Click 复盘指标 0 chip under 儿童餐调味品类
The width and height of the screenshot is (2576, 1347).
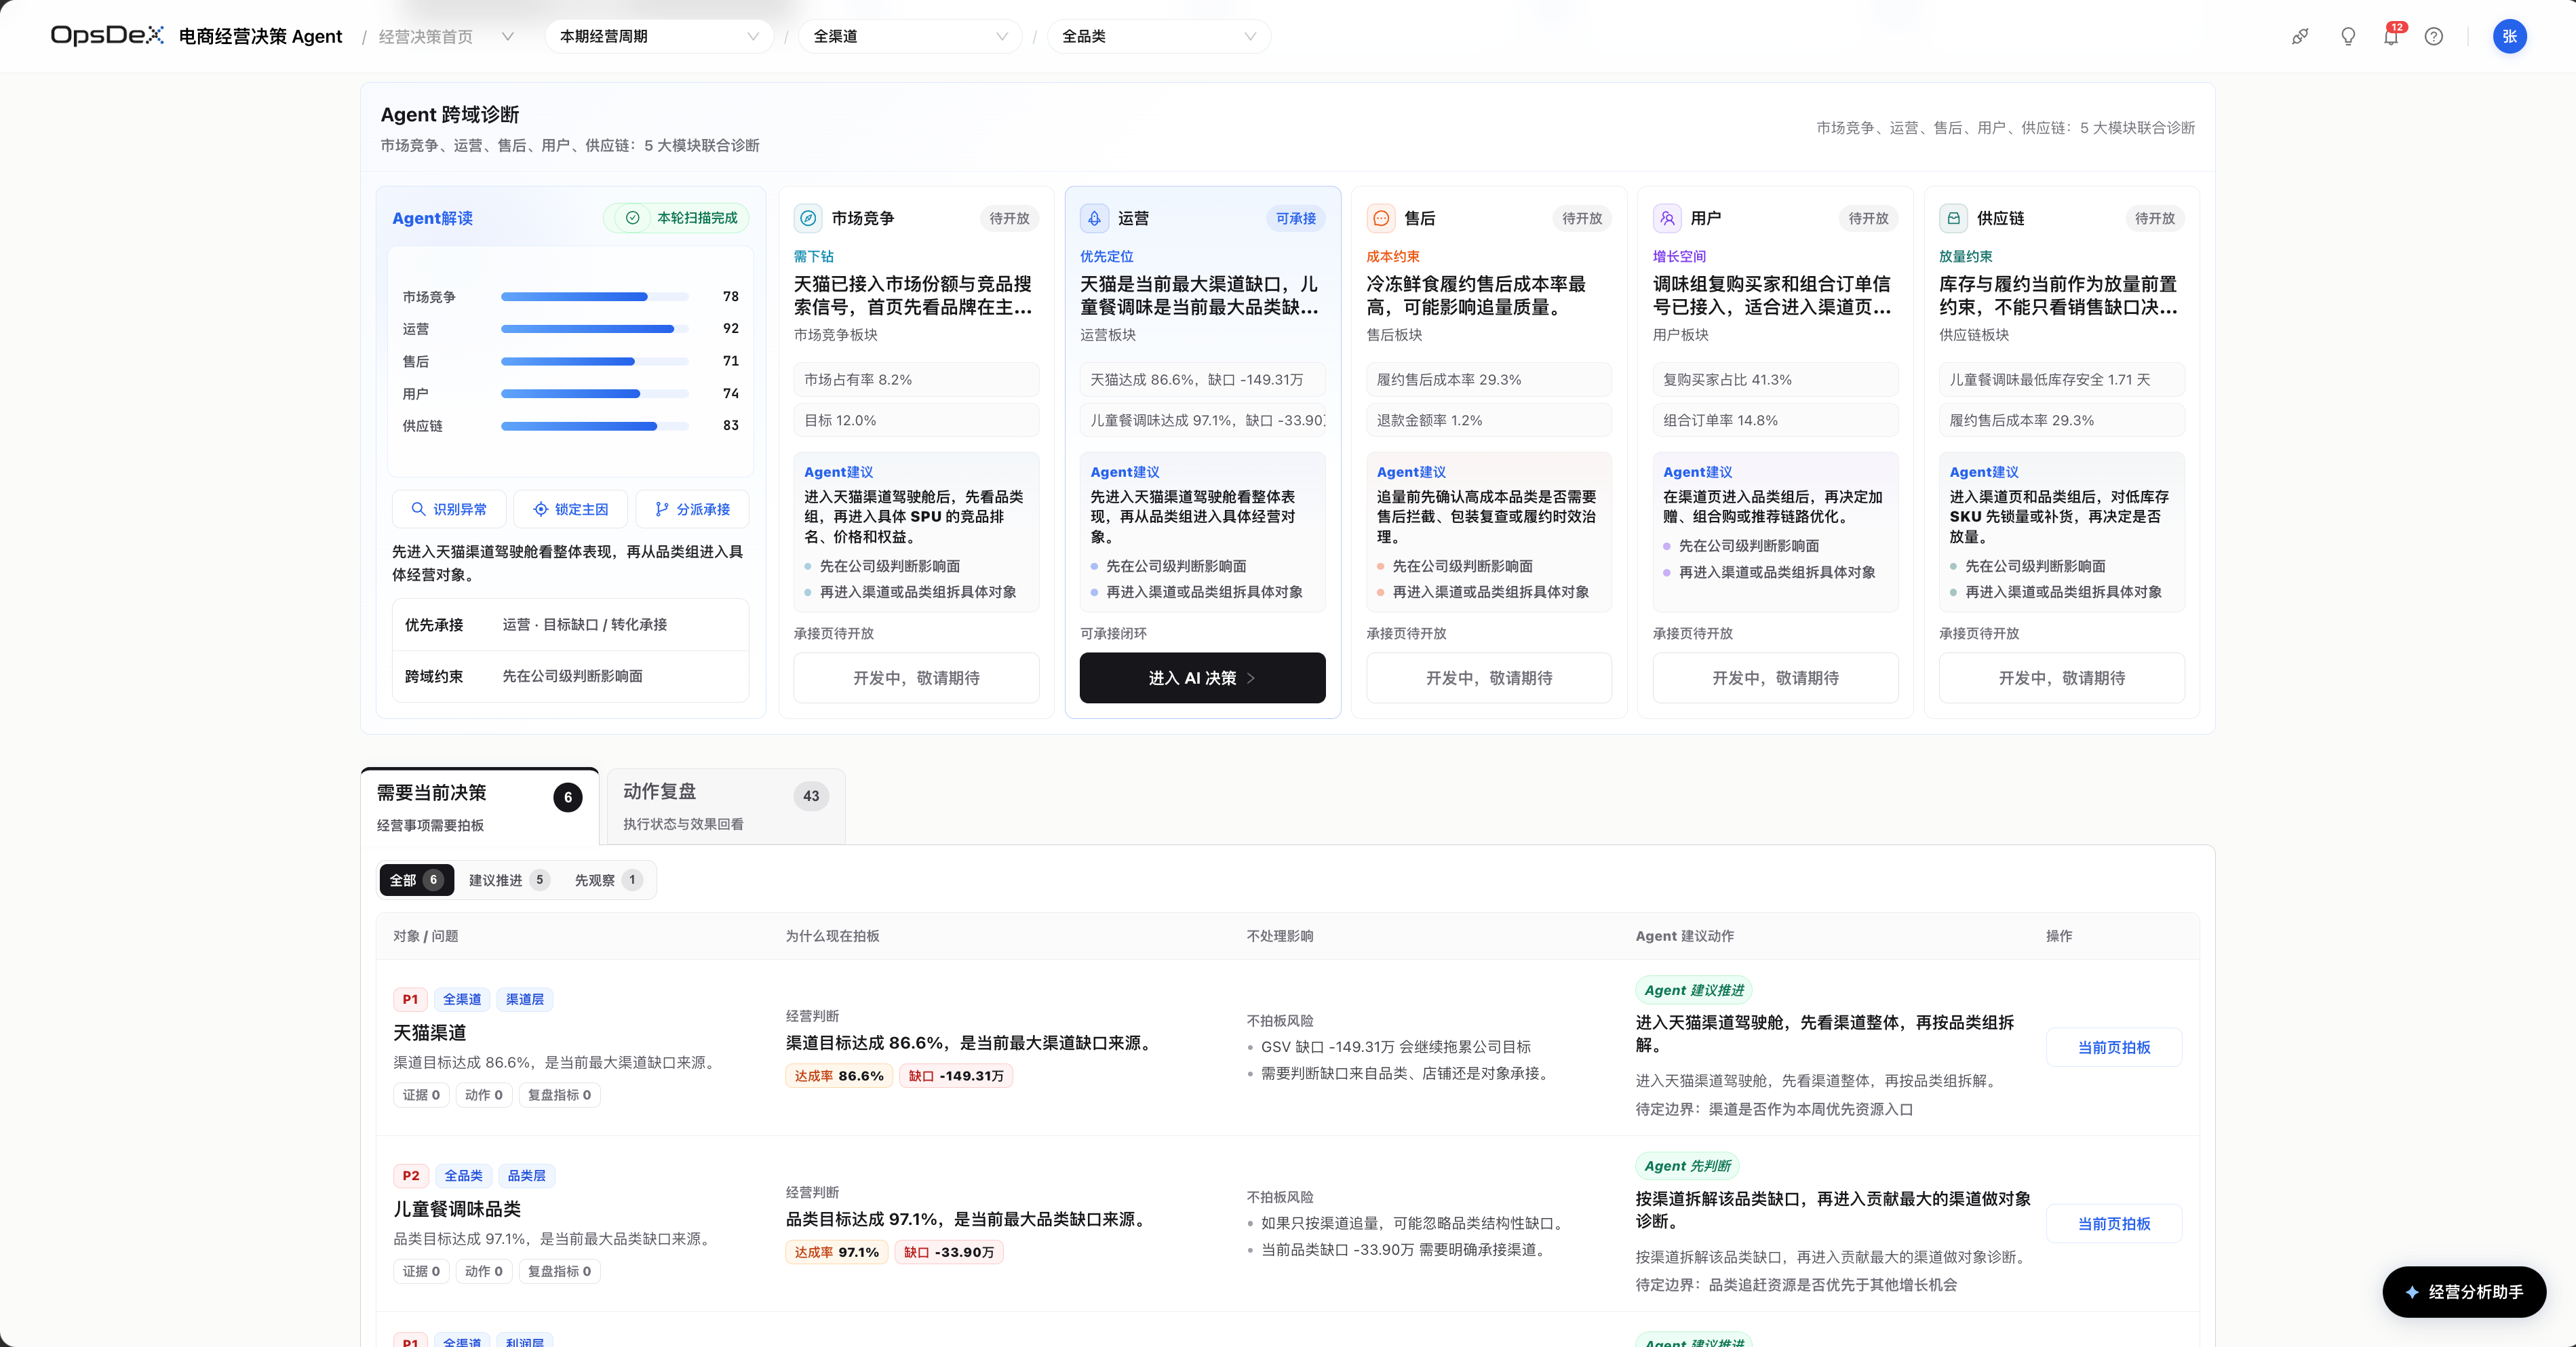pos(559,1271)
